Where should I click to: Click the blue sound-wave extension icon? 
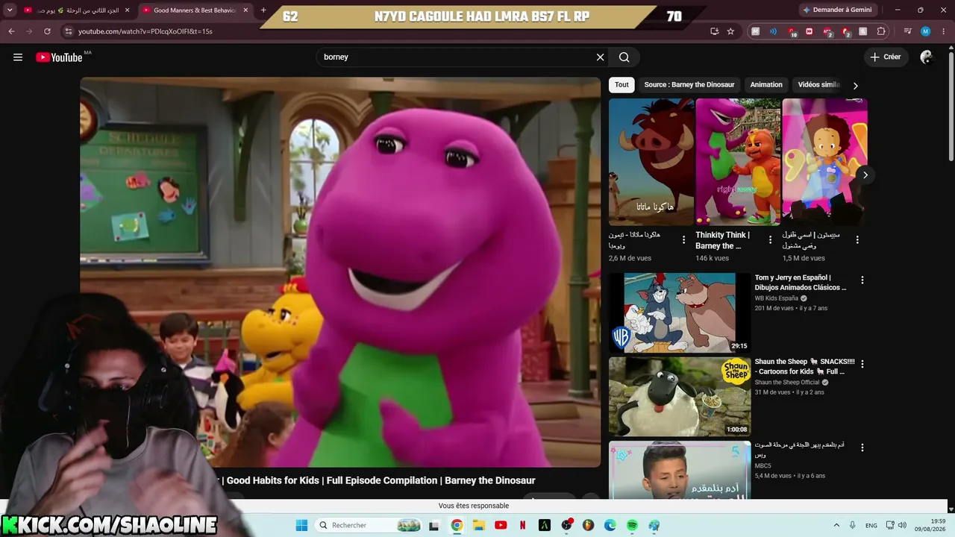pyautogui.click(x=773, y=31)
